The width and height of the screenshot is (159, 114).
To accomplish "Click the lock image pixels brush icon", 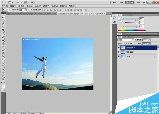I will coord(126,44).
